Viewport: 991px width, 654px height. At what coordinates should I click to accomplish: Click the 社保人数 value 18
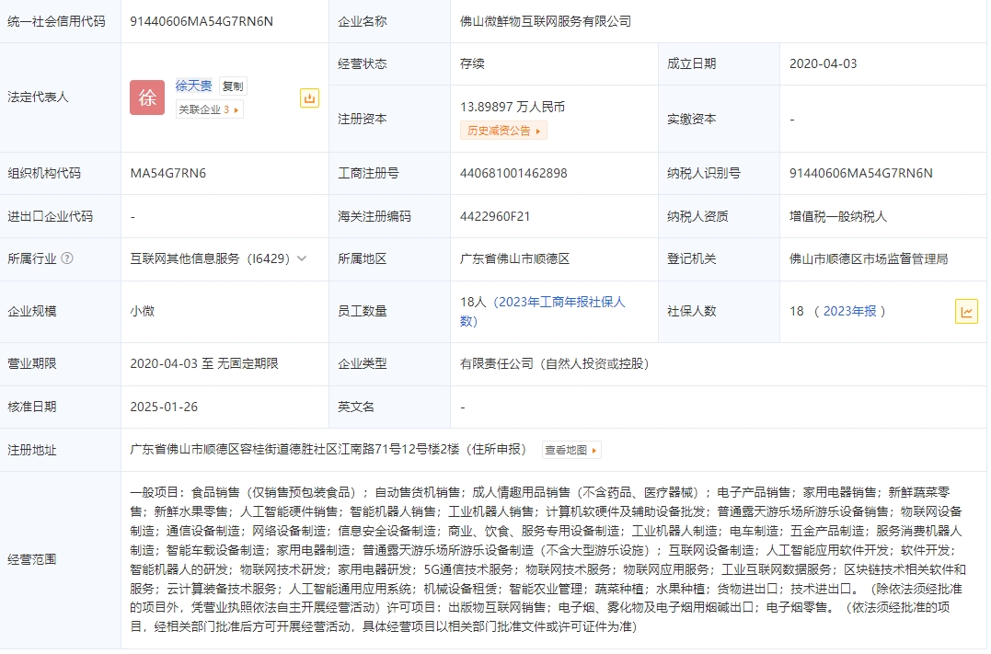[x=796, y=311]
